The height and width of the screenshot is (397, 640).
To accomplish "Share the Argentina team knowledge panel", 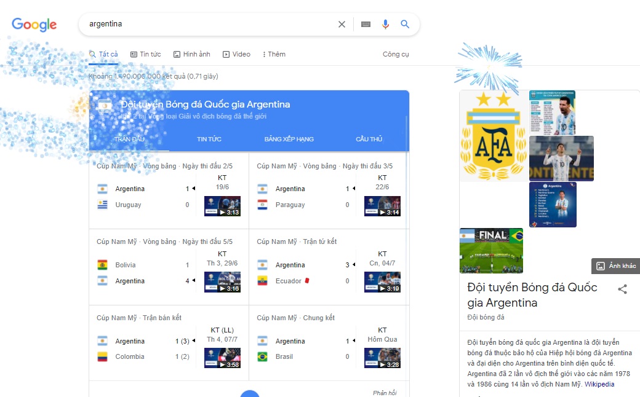I will [622, 289].
